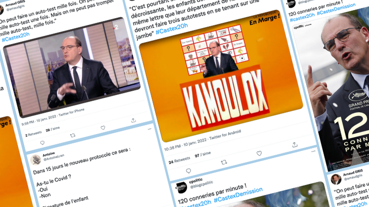369x207 pixels.
Task: Retweet Arnaud GRIS's auto-test tweet
Action: [x=73, y=135]
